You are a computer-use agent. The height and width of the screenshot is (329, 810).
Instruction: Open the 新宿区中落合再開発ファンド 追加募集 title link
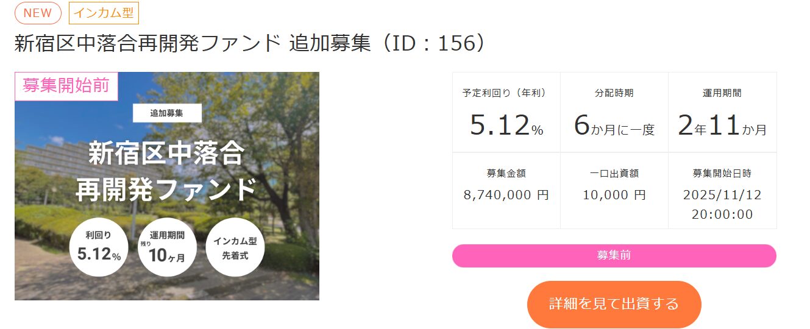[x=249, y=43]
